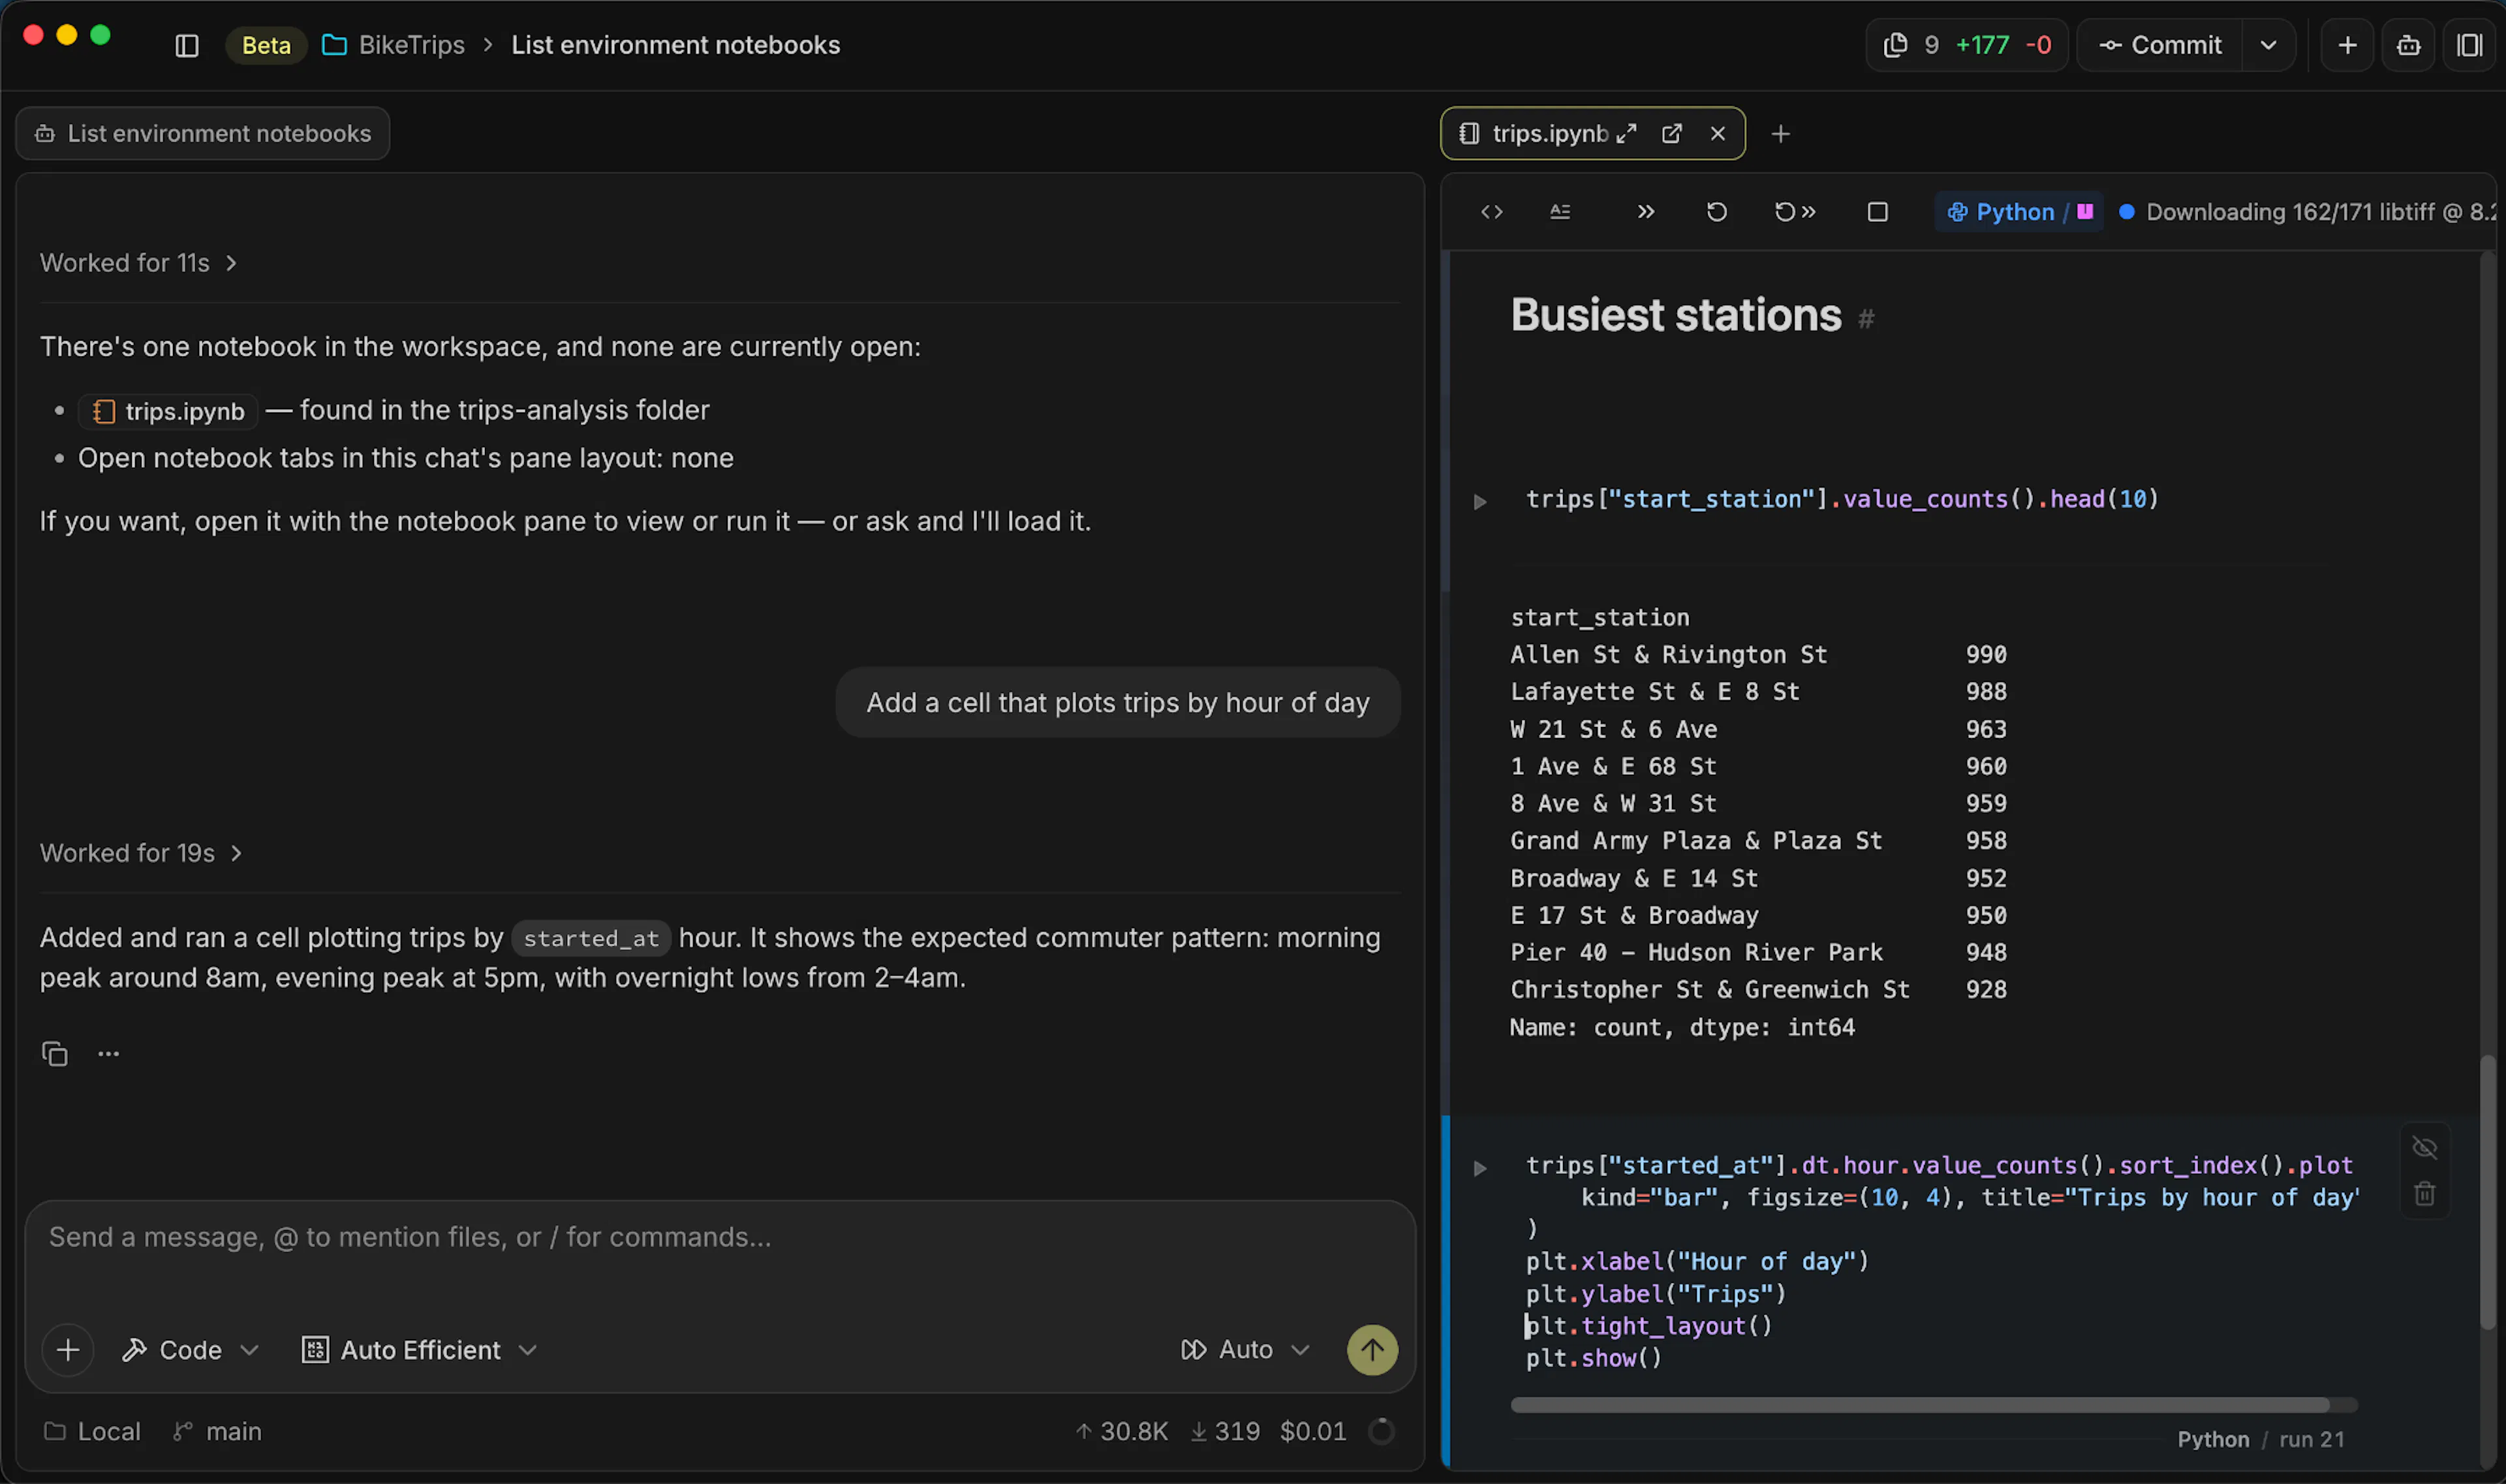Screen dimensions: 2506x1484
Task: Expand the Worked for 19s details
Action: 141,853
